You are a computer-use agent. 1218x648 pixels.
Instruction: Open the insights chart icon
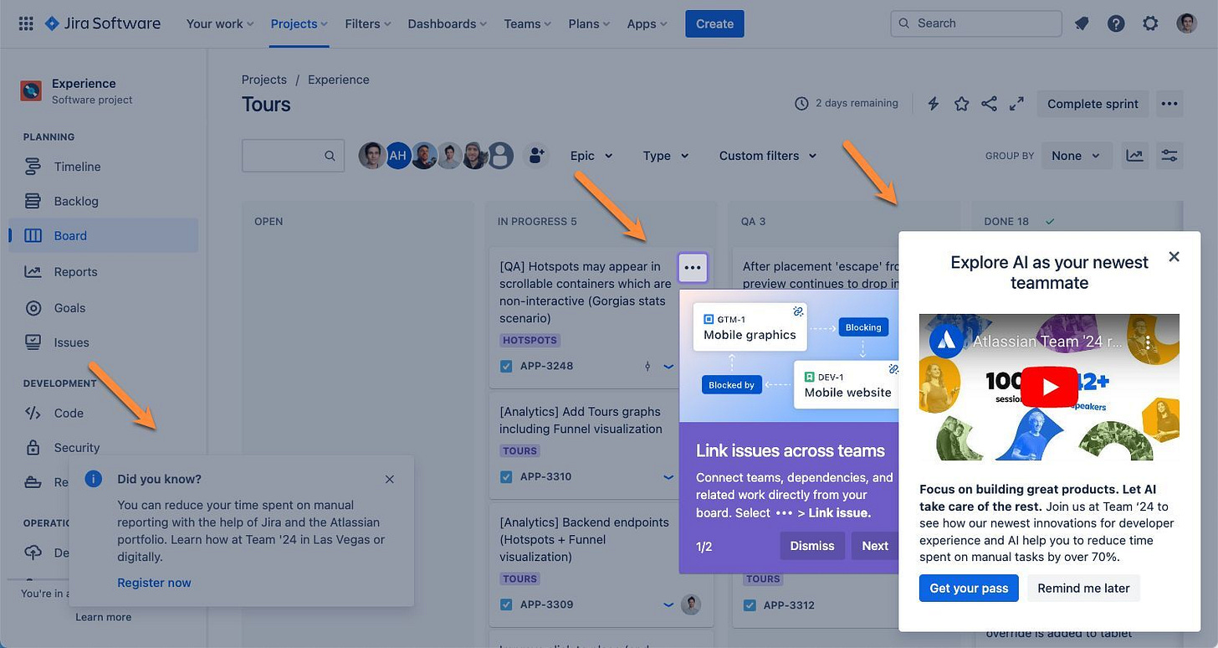(x=1134, y=156)
